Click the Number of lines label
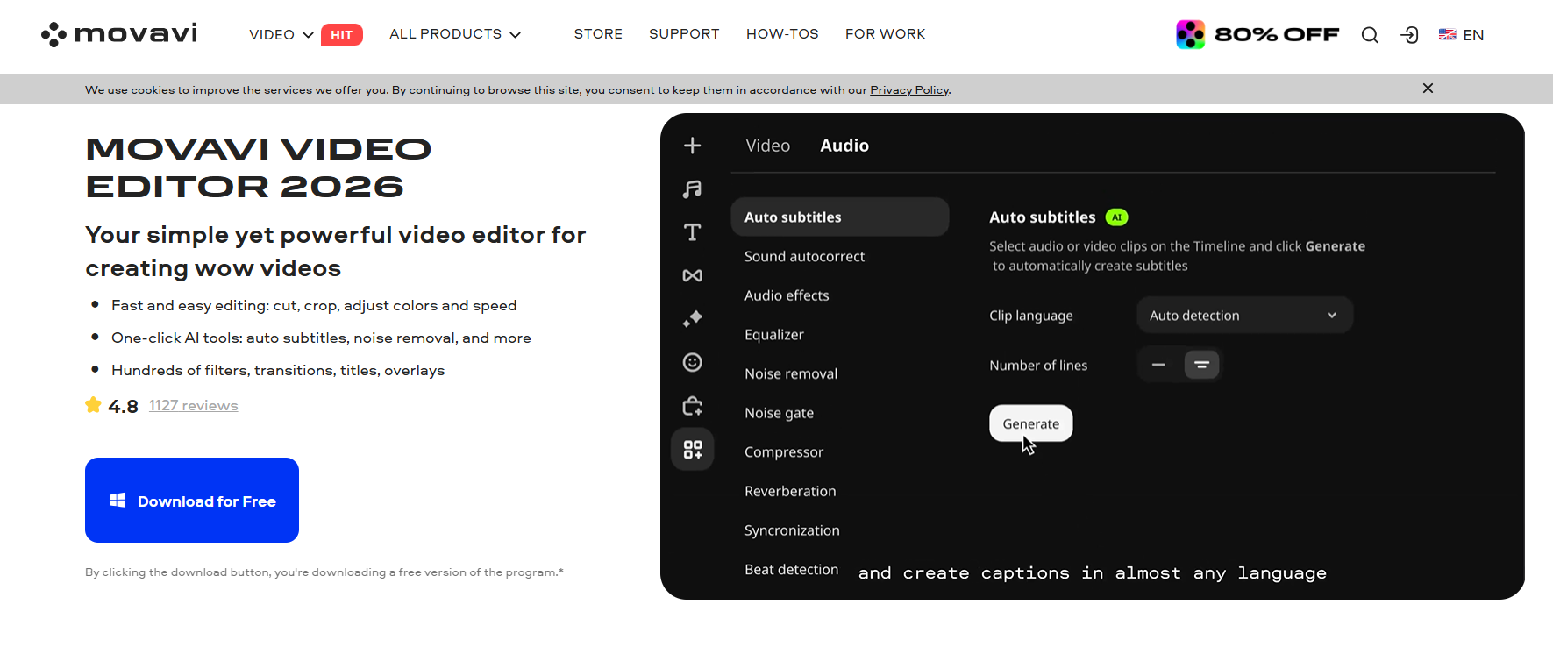This screenshot has height=647, width=1553. click(1038, 366)
